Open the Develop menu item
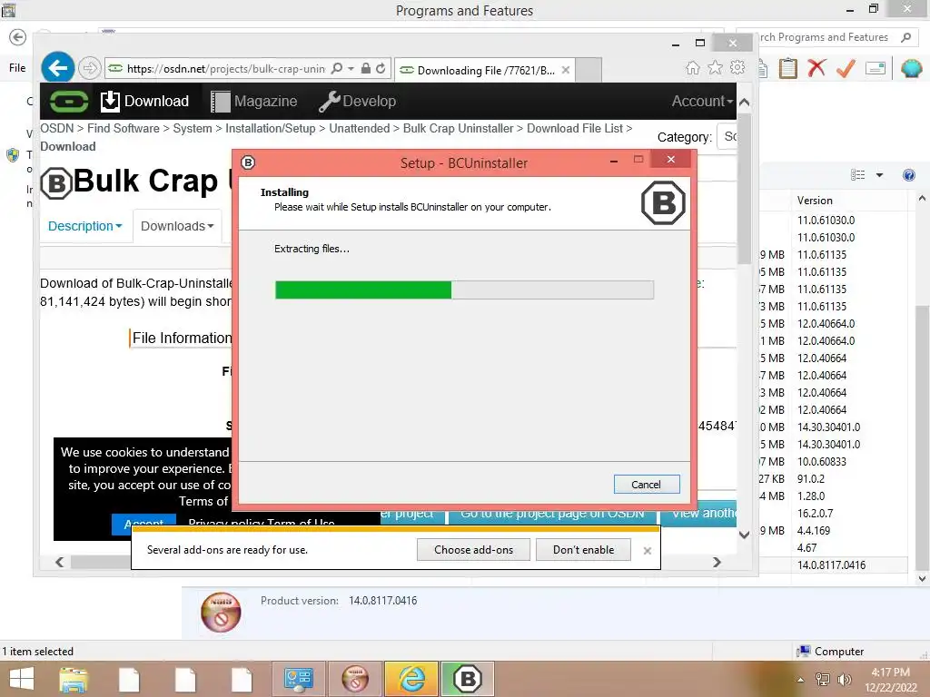Viewport: 930px width, 697px height. (x=357, y=102)
